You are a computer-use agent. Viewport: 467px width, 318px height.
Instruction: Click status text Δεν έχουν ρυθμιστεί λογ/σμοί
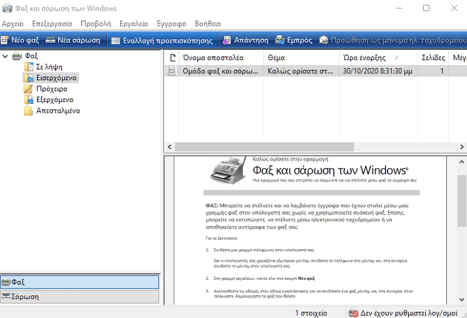(x=409, y=313)
